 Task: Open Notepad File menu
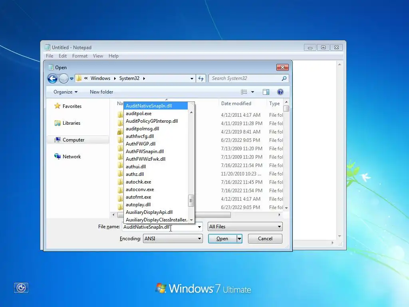pyautogui.click(x=50, y=56)
